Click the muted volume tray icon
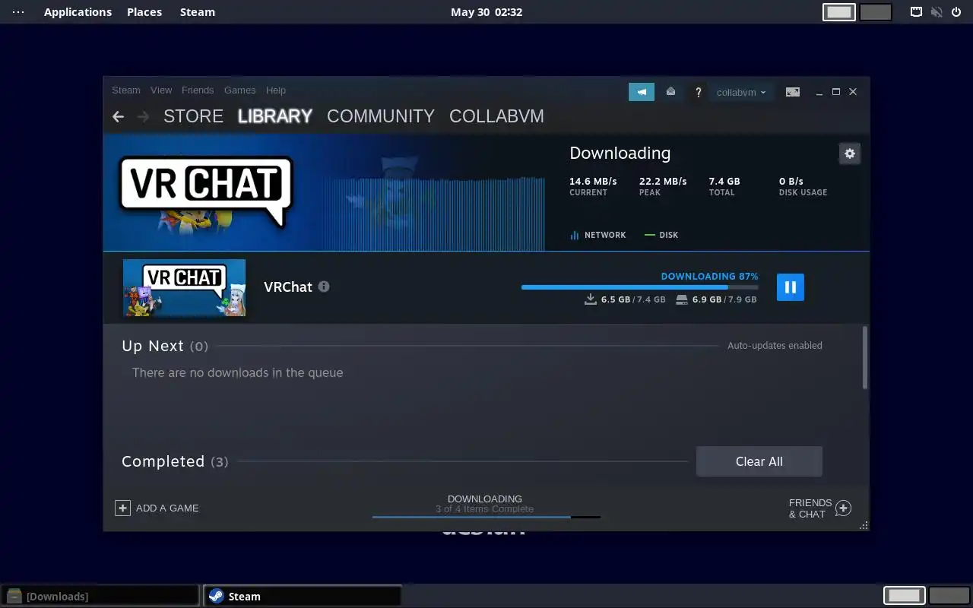 tap(937, 12)
